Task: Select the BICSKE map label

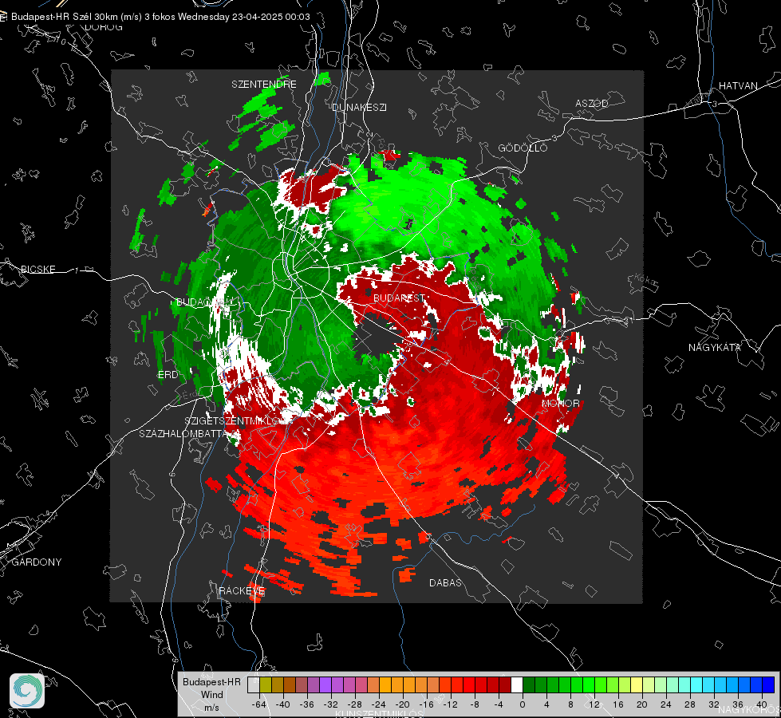Action: pos(37,269)
